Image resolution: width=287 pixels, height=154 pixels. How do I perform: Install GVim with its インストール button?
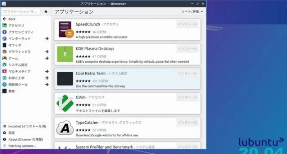point(187,97)
